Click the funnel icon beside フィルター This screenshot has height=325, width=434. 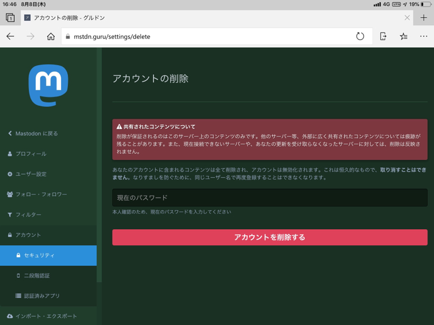coord(10,214)
